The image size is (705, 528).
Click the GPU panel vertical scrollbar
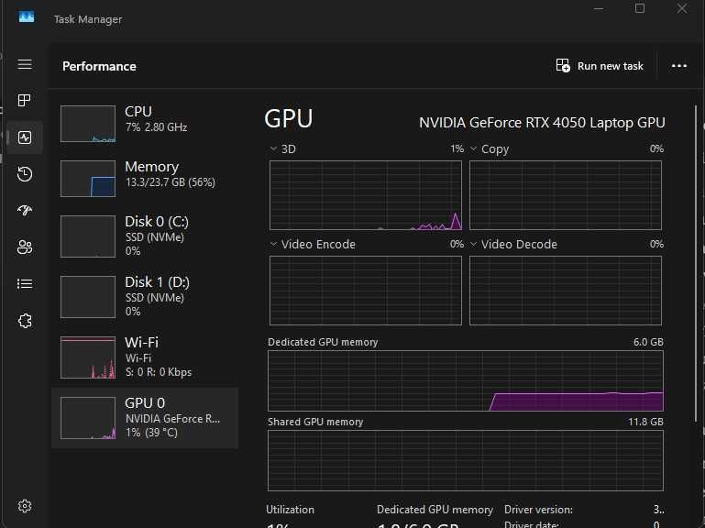[696, 263]
